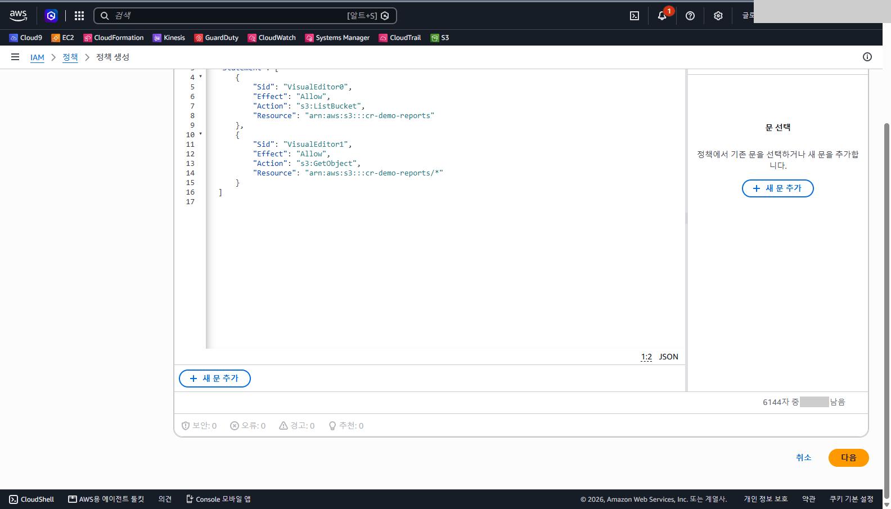Open AWS용 에이전트 툴킷 in the footer

click(x=106, y=499)
